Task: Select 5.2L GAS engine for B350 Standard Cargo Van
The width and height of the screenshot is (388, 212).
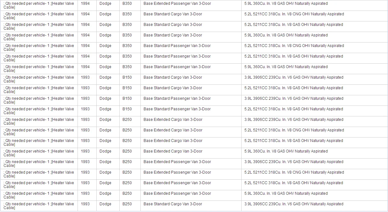Action: tap(294, 25)
